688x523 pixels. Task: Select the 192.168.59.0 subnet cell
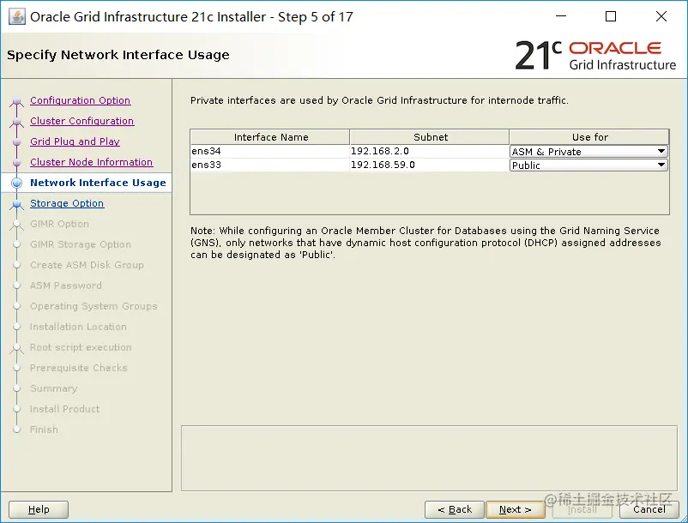point(429,165)
